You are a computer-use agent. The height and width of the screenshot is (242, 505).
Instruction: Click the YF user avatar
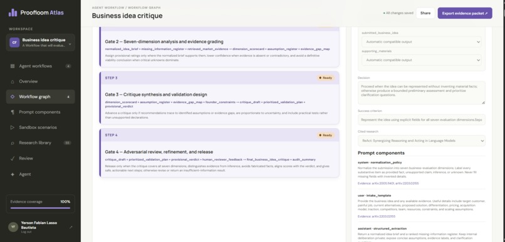pyautogui.click(x=13, y=227)
